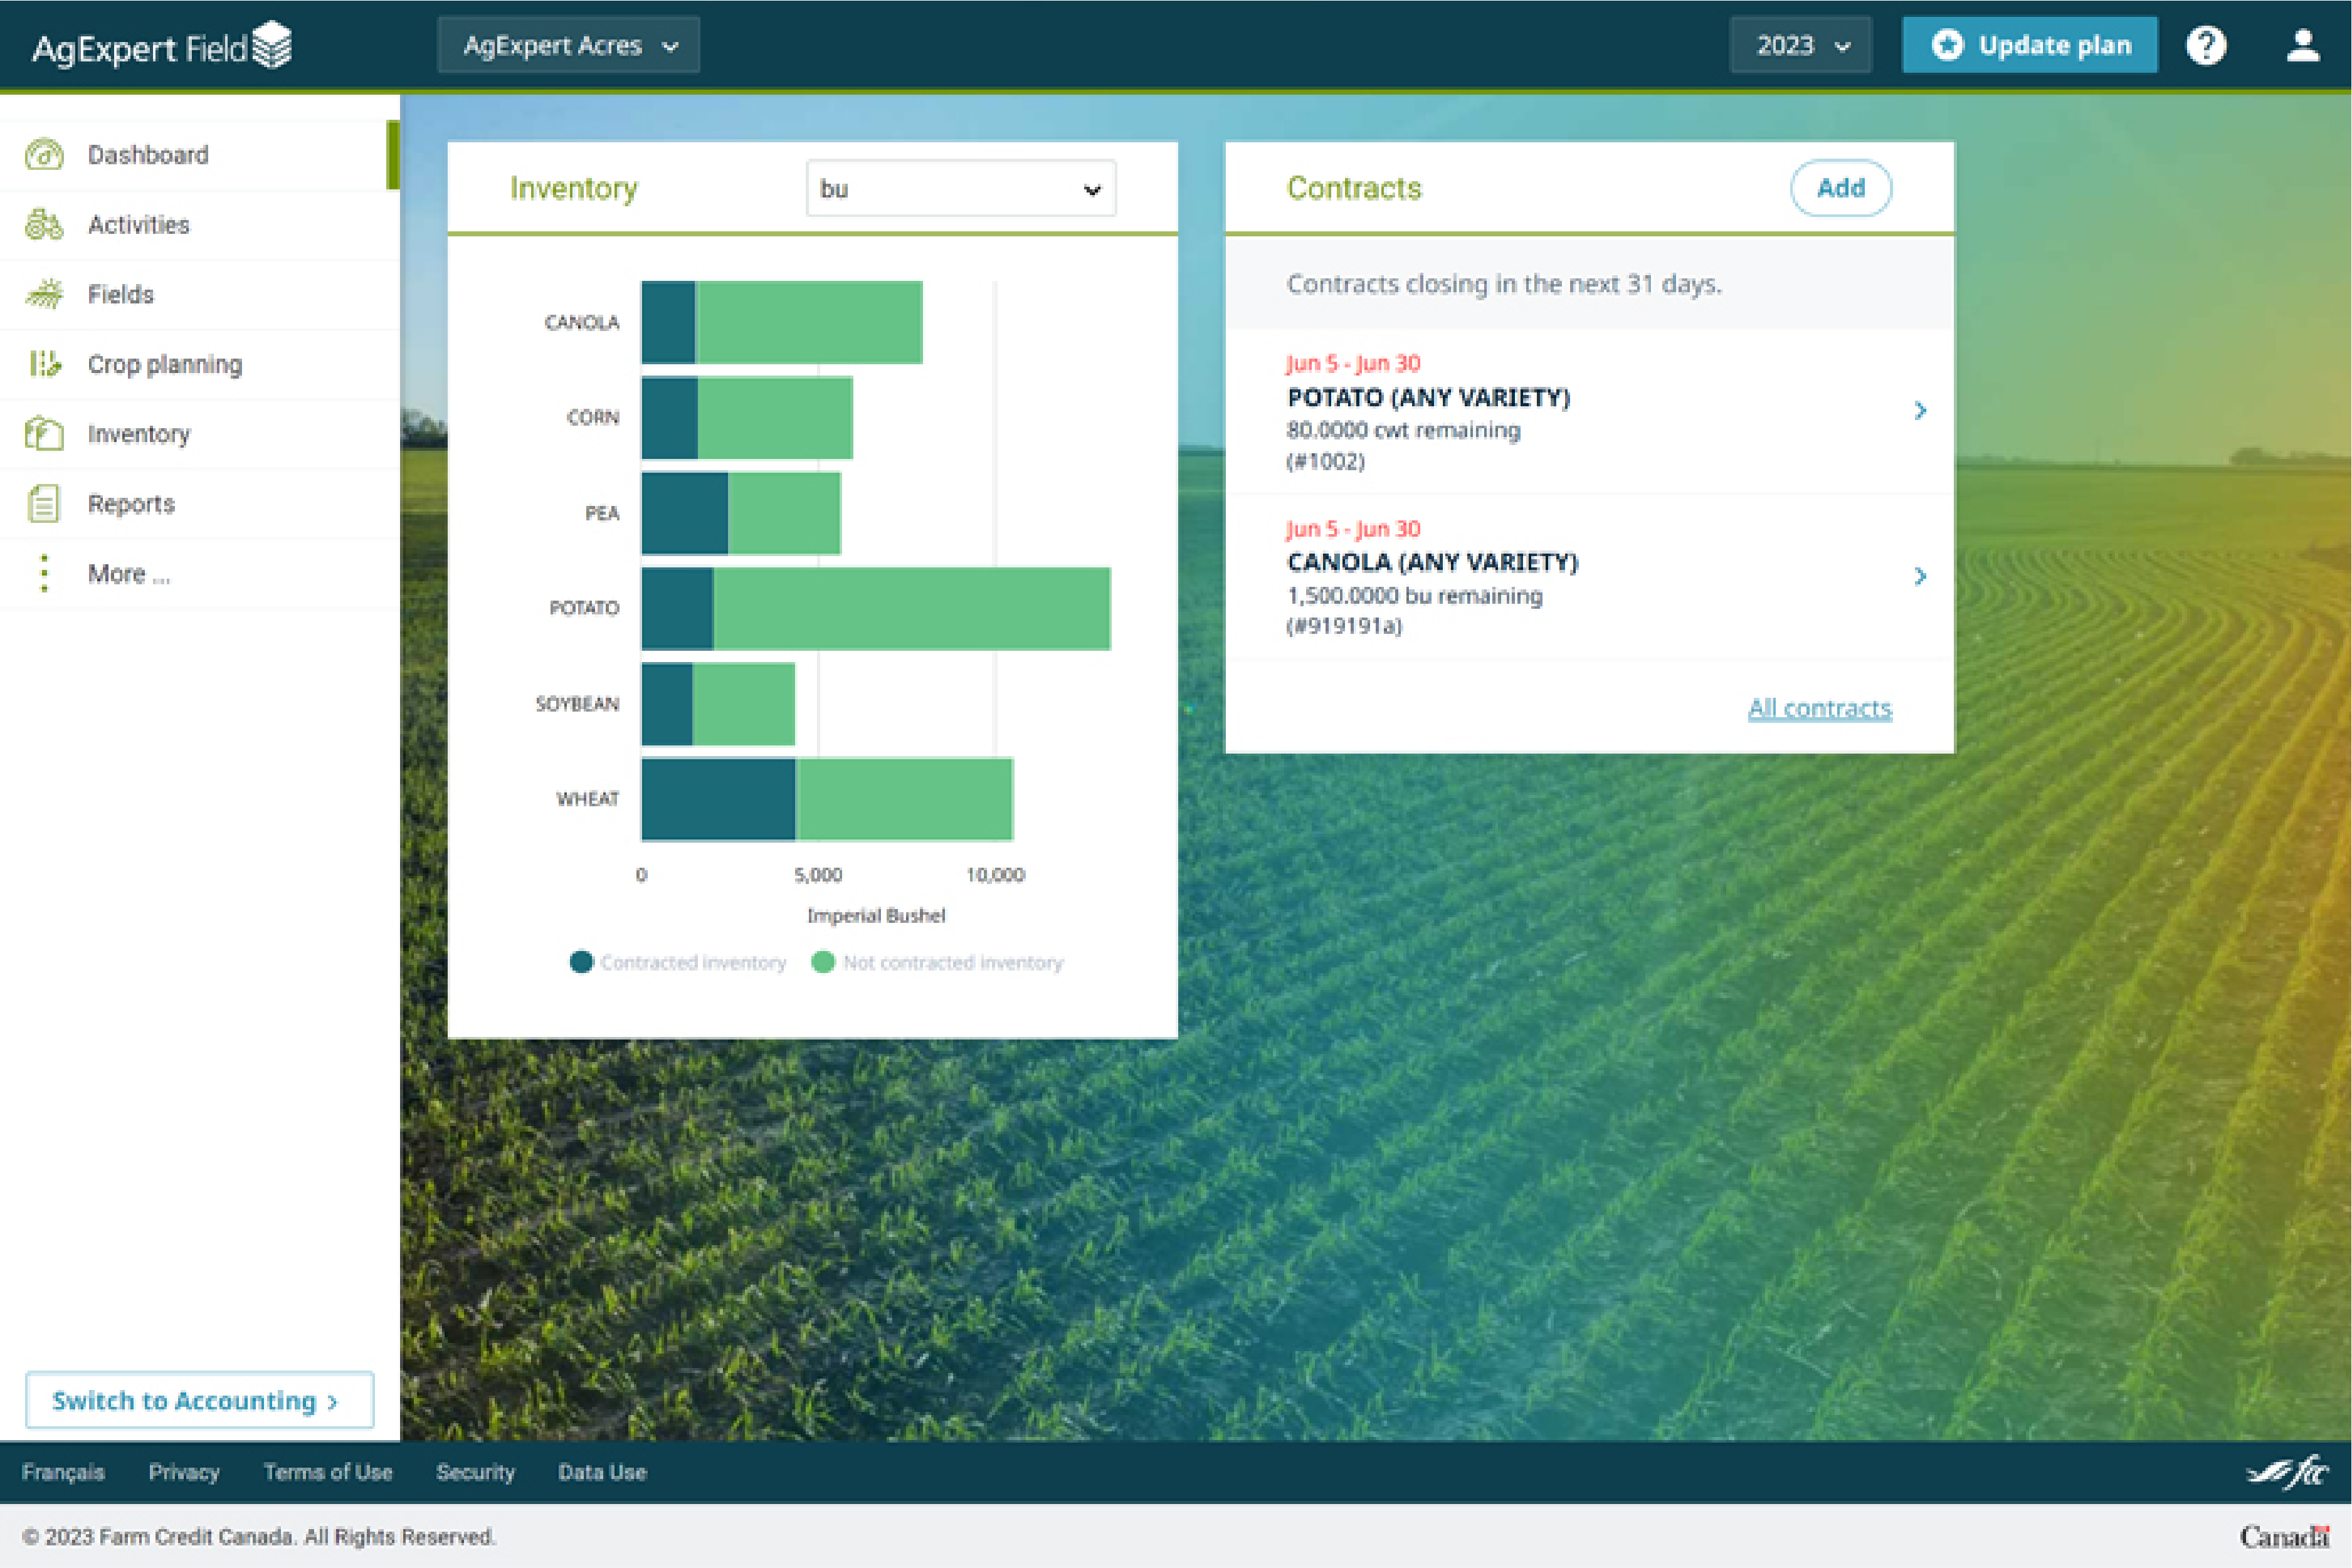
Task: Open Reports in sidebar
Action: (200, 504)
